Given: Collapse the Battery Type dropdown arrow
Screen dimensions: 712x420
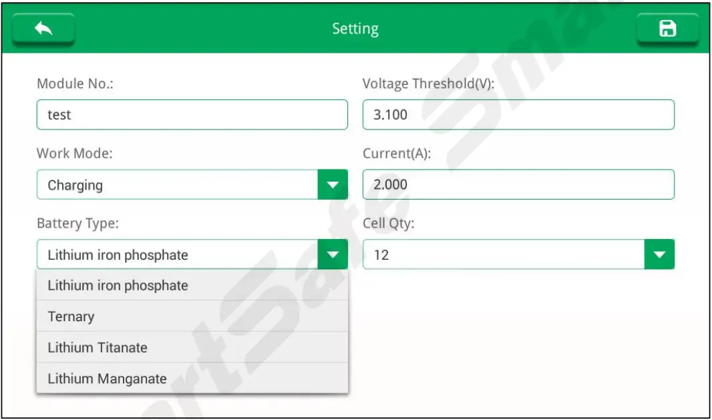Looking at the screenshot, I should [x=333, y=254].
